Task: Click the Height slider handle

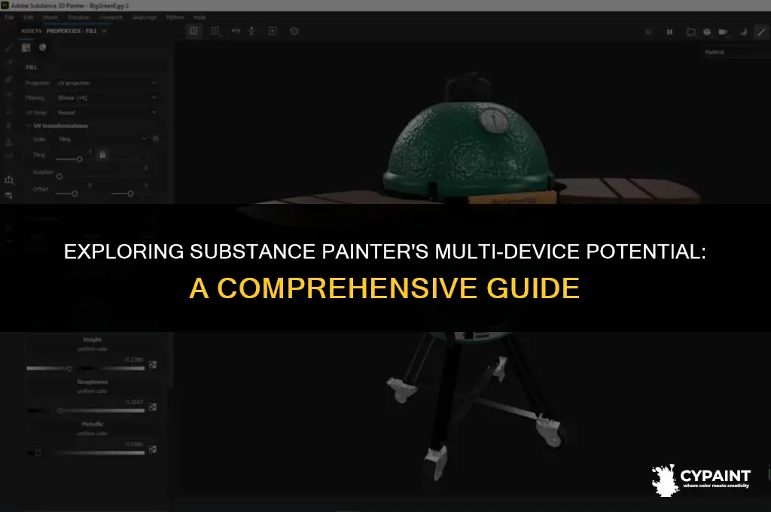Action: 69,368
